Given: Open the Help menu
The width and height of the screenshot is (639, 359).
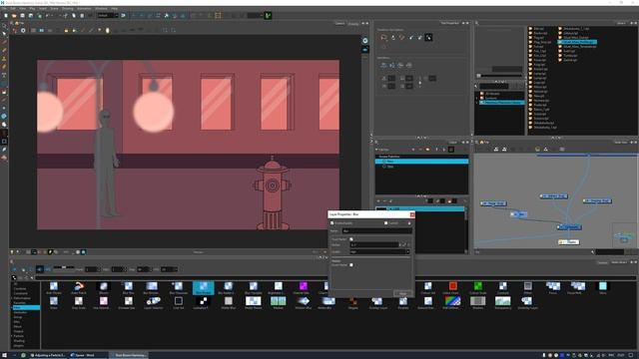Looking at the screenshot, I should pyautogui.click(x=115, y=9).
